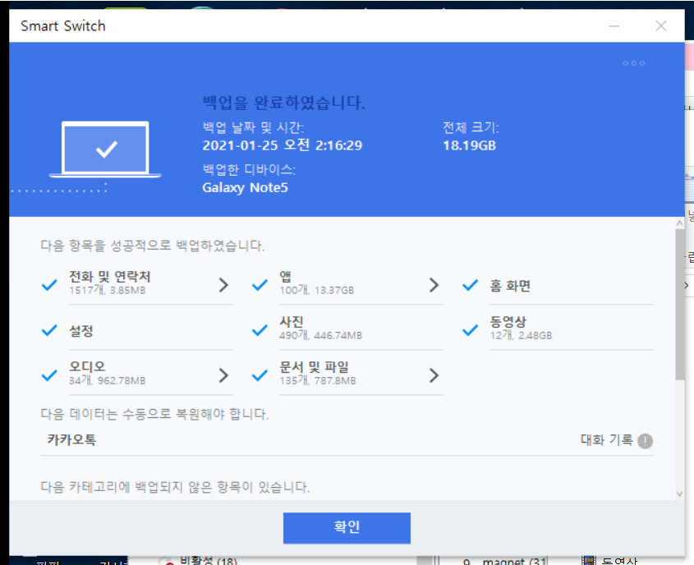Image resolution: width=694 pixels, height=565 pixels.
Task: Select the 홈 화면 item
Action: (x=510, y=286)
